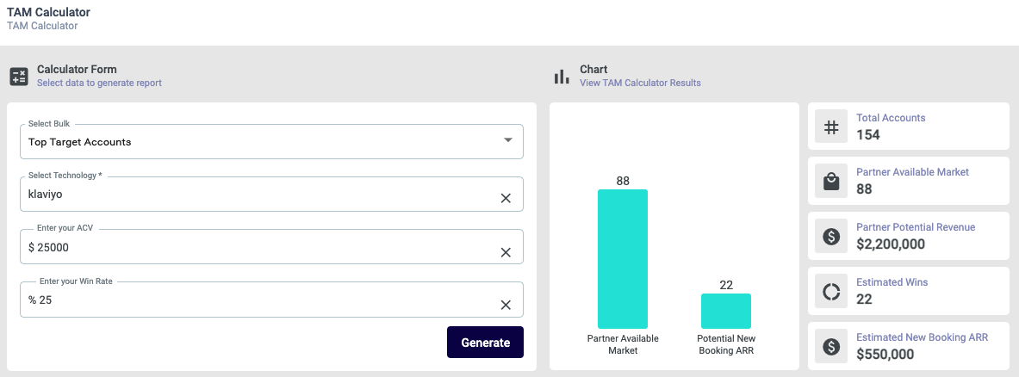Screen dimensions: 1019x377
Task: Click the Potential New Booking ARR bar
Action: coord(725,311)
